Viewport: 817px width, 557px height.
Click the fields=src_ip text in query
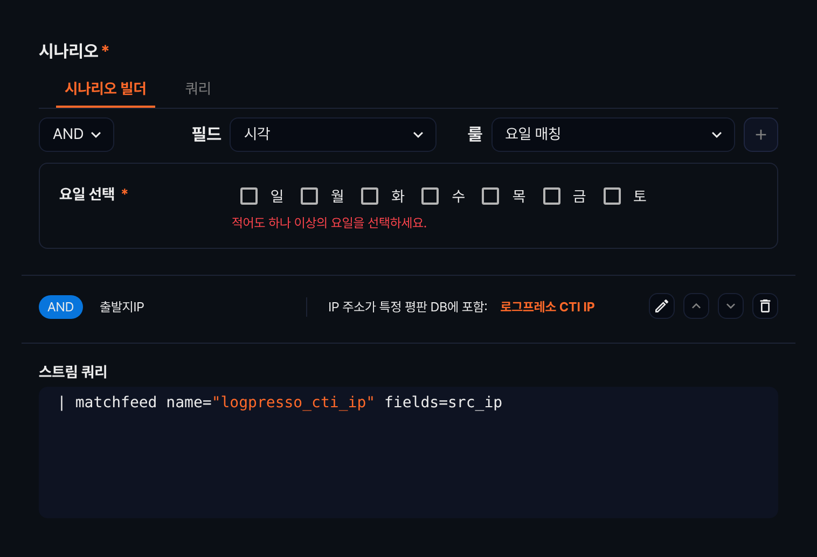point(443,402)
